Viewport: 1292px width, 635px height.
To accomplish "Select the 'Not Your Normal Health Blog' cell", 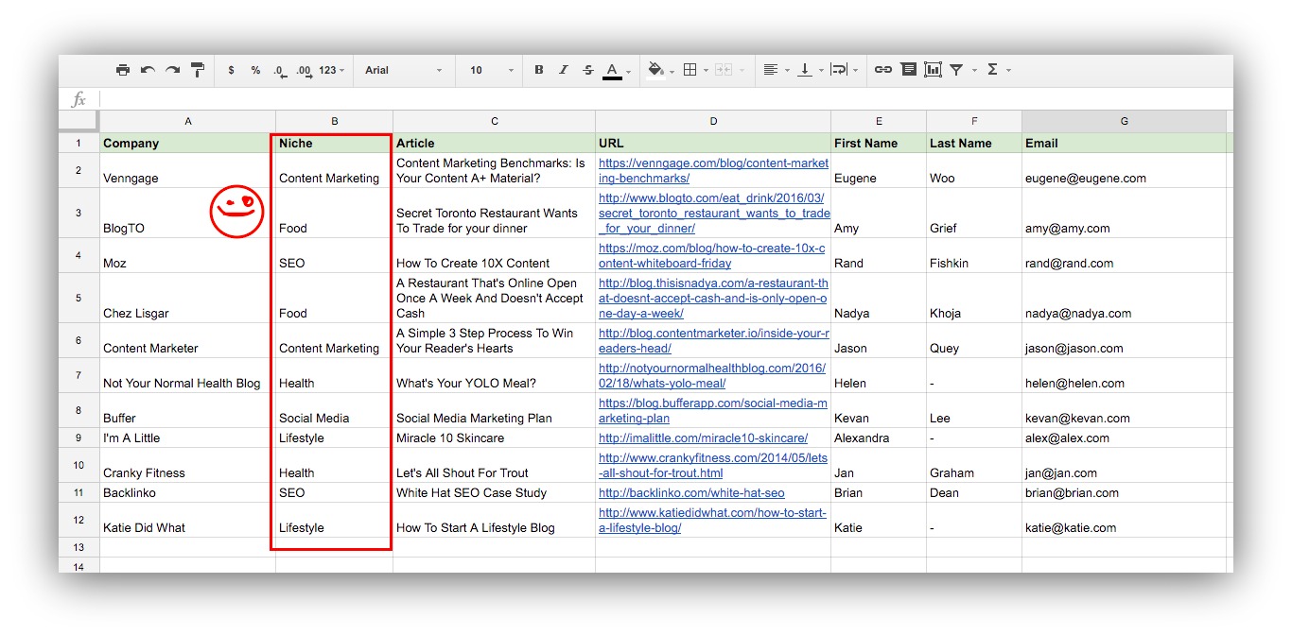I will click(x=187, y=375).
